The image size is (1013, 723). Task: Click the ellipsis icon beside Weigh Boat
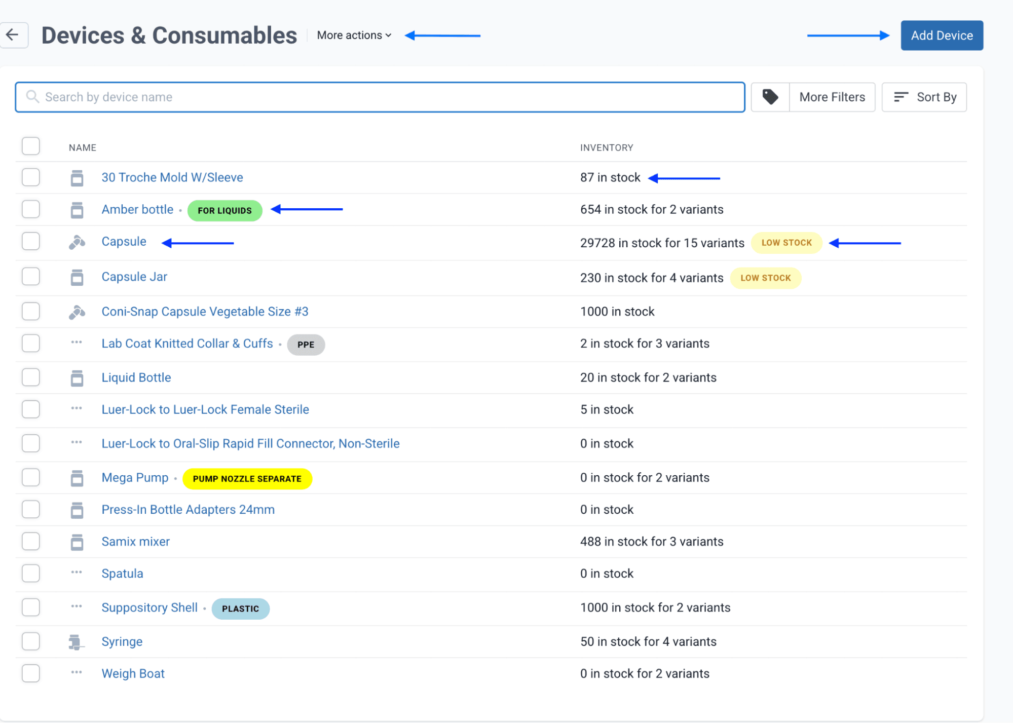coord(77,672)
